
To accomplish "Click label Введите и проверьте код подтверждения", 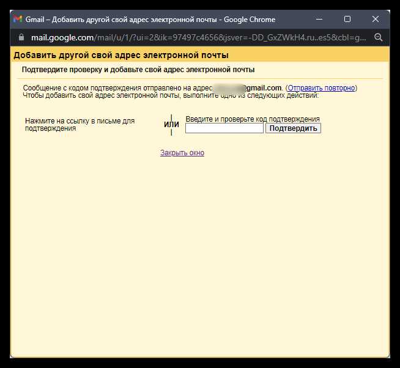I will tap(253, 119).
